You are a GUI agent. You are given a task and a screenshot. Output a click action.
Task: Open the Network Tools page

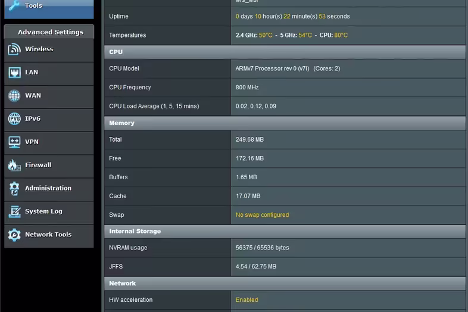(x=49, y=235)
